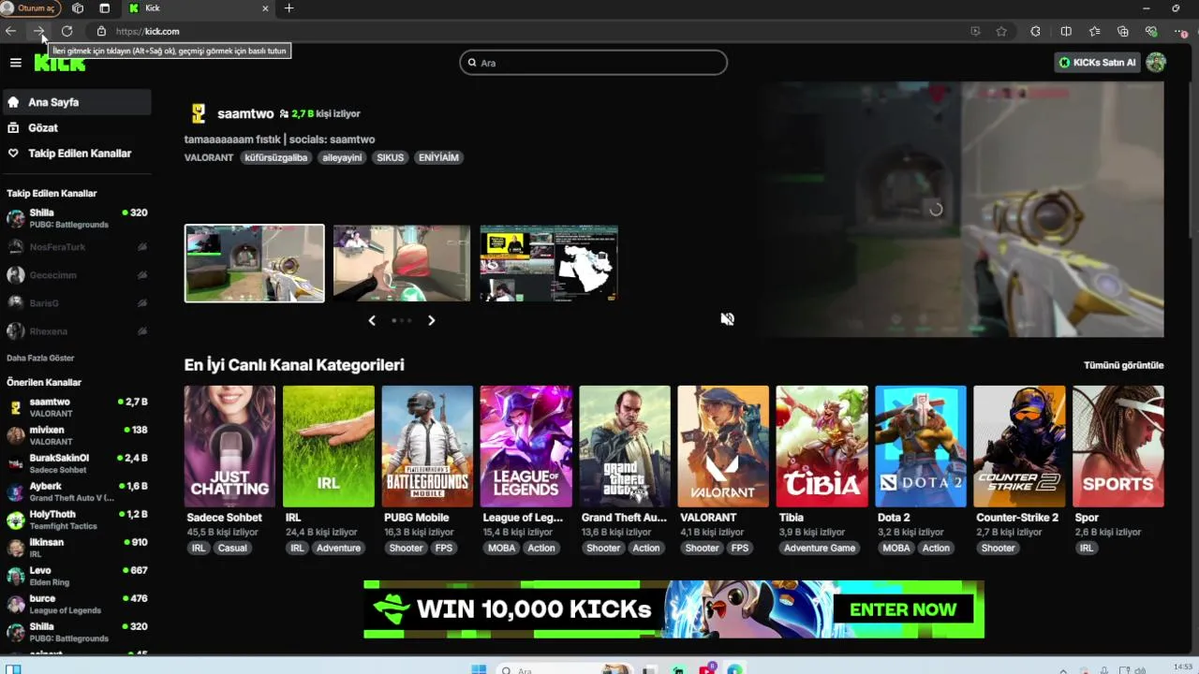The image size is (1199, 674).
Task: Open recommended channel HolyThoth
Action: (76, 520)
